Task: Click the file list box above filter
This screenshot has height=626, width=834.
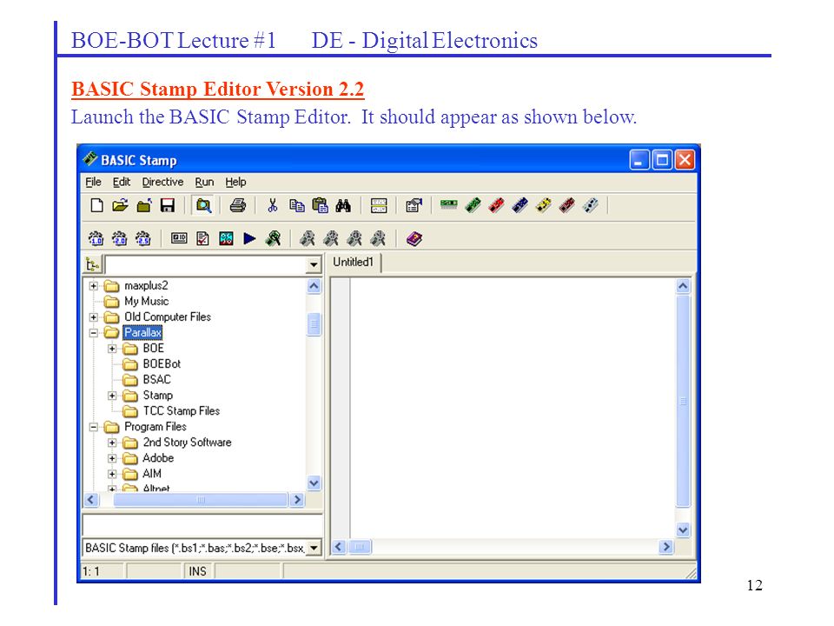Action: (202, 525)
